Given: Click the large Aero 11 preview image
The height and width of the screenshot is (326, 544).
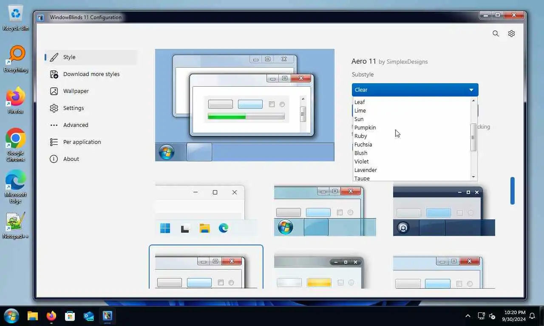Looking at the screenshot, I should pyautogui.click(x=245, y=105).
